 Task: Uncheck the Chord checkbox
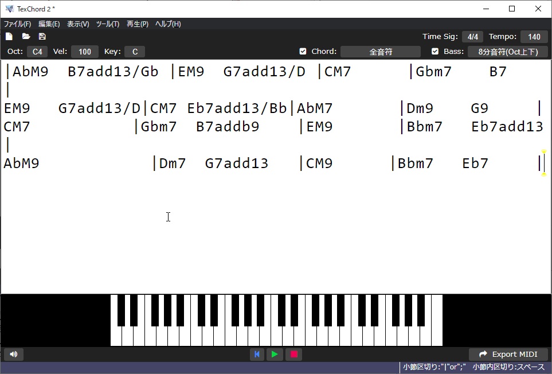coord(303,52)
